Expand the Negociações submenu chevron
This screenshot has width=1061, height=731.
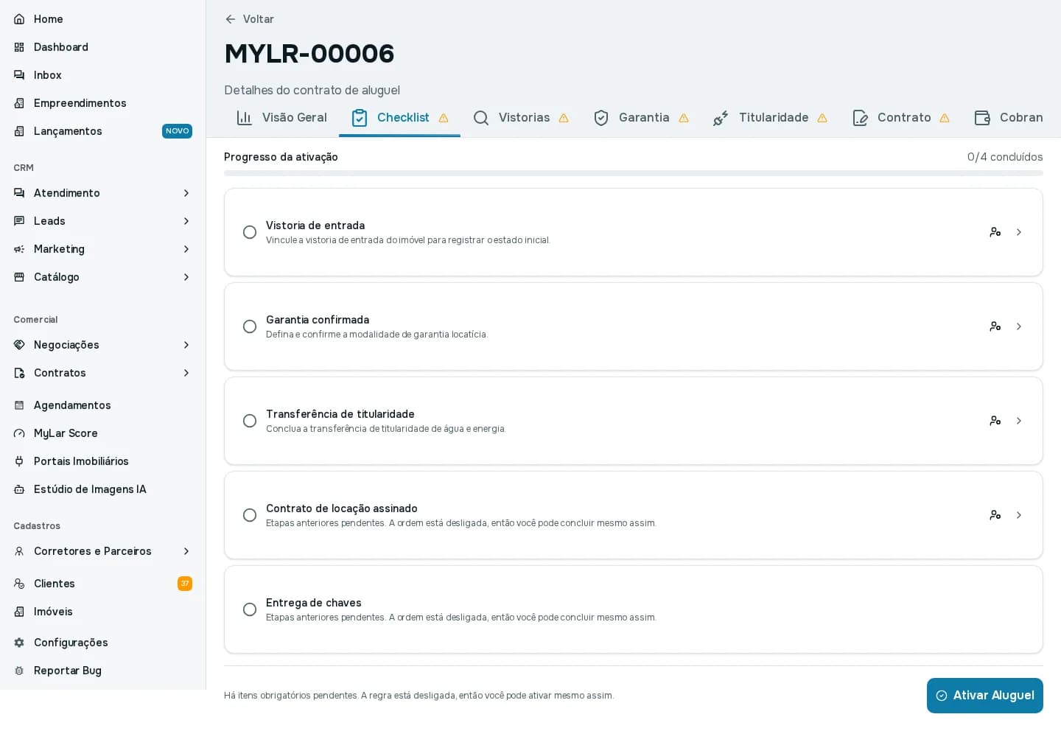point(186,345)
